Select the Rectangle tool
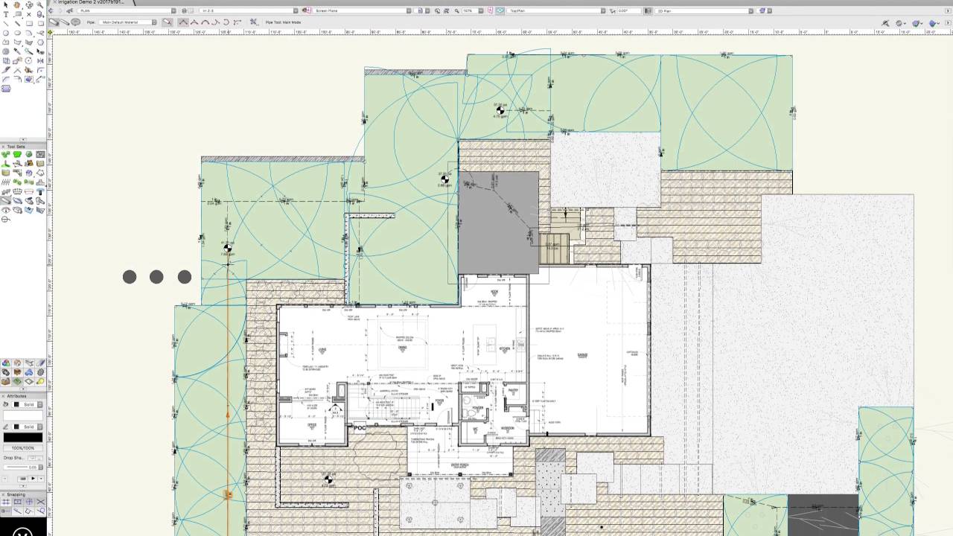This screenshot has width=953, height=536. (x=29, y=24)
